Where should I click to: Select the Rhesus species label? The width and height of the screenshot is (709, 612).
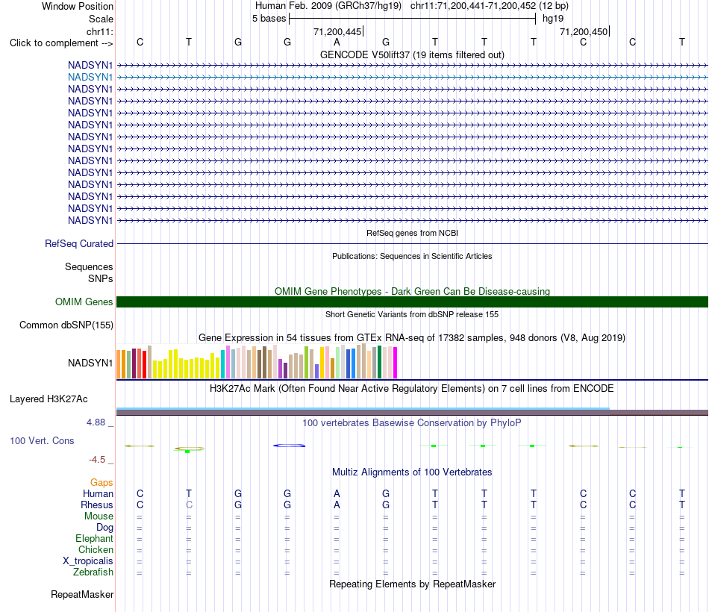pos(97,505)
